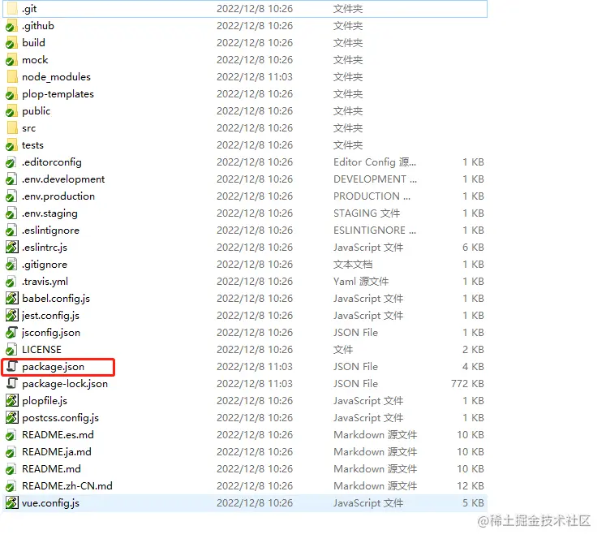The image size is (606, 543).
Task: Select the file name jest.config.js
Action: pos(50,316)
